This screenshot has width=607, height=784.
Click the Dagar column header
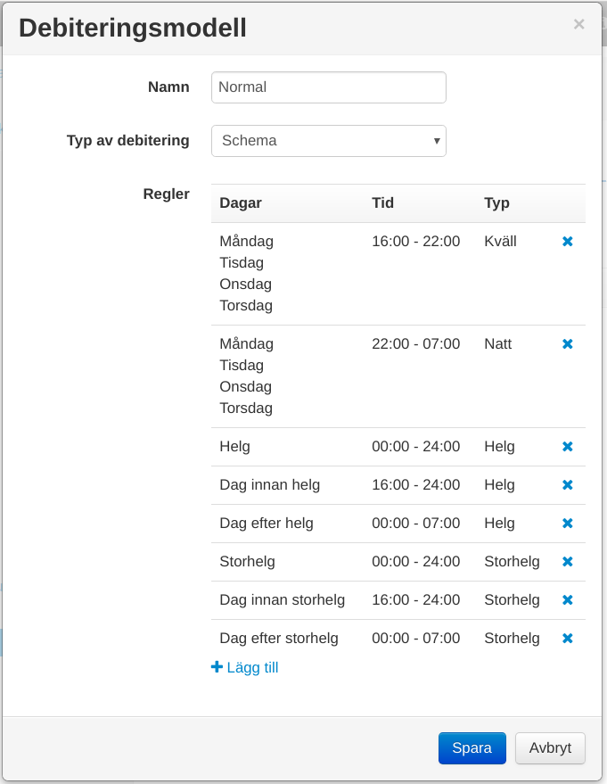point(241,203)
